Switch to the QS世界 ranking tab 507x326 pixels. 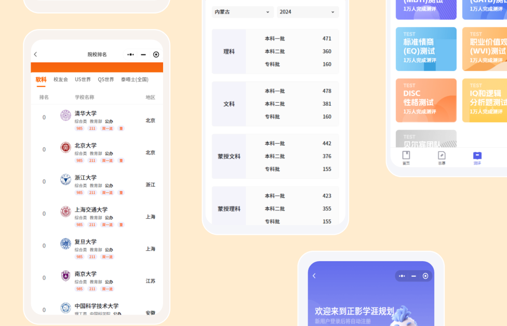tap(106, 79)
